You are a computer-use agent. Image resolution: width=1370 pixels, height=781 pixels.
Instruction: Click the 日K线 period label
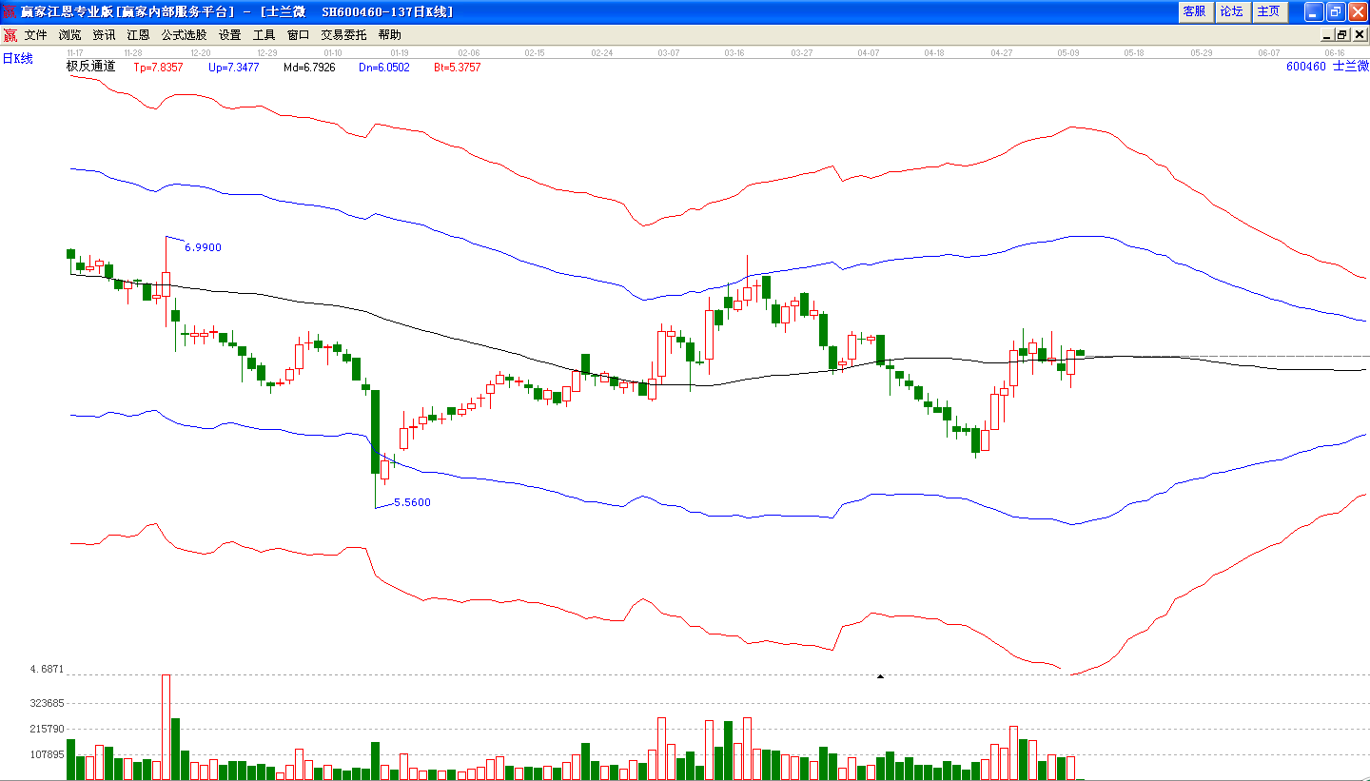[x=17, y=59]
